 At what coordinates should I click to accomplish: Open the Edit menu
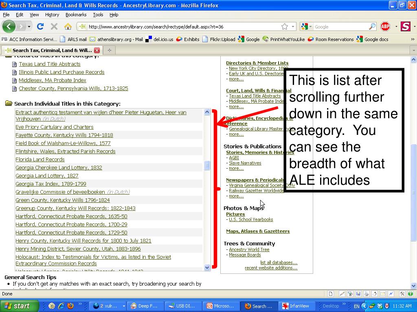(x=20, y=15)
